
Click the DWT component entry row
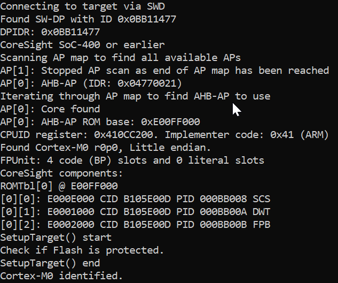click(135, 212)
